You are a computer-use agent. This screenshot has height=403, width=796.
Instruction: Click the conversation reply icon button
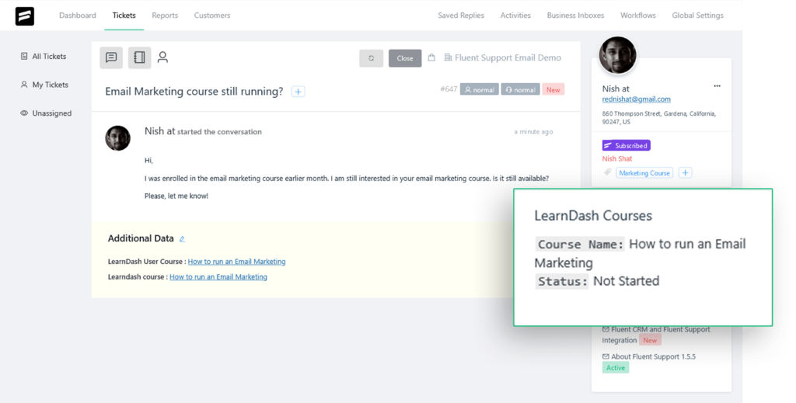tap(111, 57)
